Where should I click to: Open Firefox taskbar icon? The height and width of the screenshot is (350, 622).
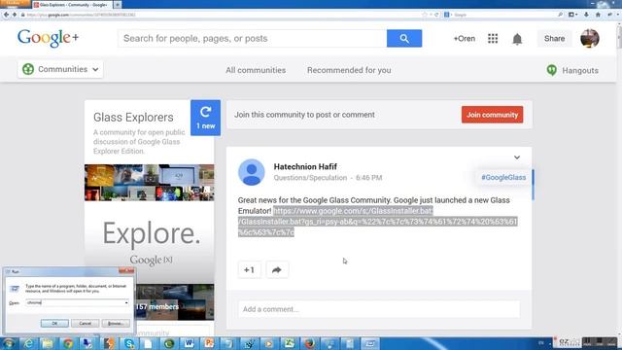(309, 343)
